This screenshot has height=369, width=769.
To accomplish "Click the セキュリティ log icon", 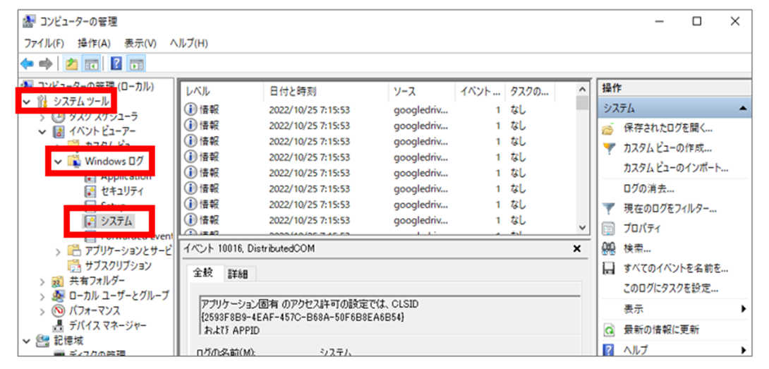I will click(90, 191).
